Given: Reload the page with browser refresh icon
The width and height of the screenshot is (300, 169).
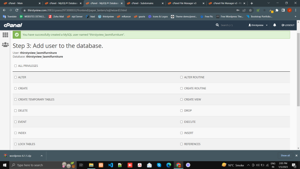Looking at the screenshot, I should (x=17, y=10).
